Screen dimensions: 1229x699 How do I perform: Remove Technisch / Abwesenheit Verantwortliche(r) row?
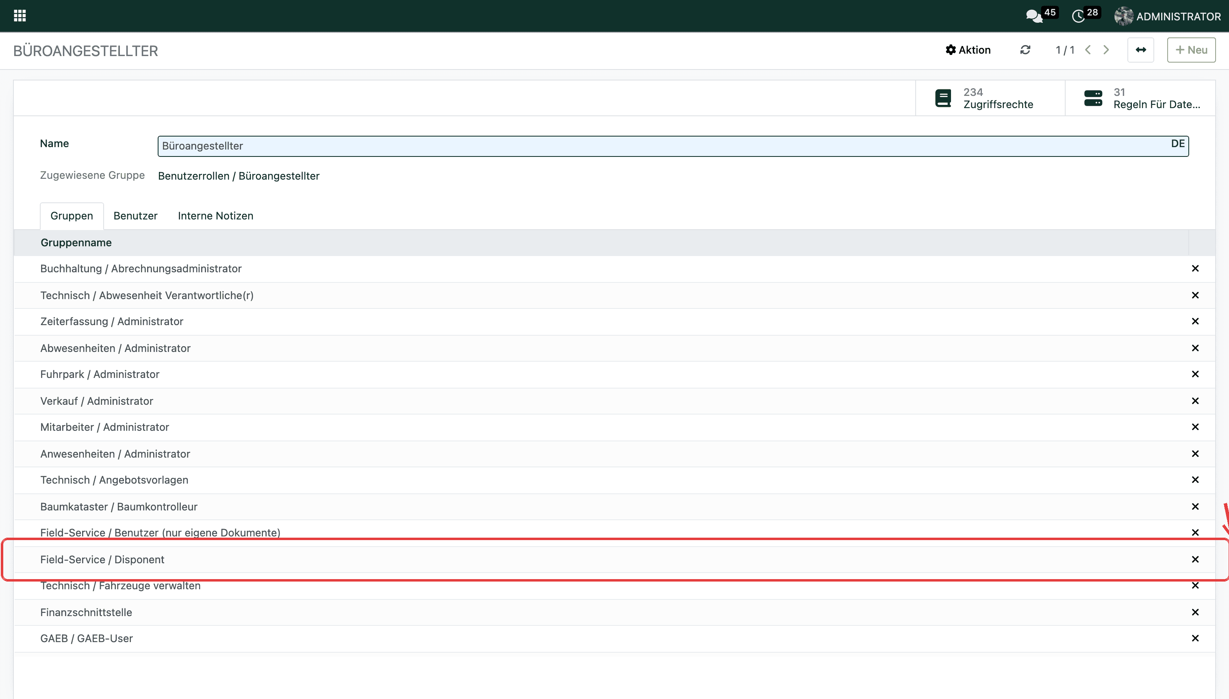(1195, 295)
